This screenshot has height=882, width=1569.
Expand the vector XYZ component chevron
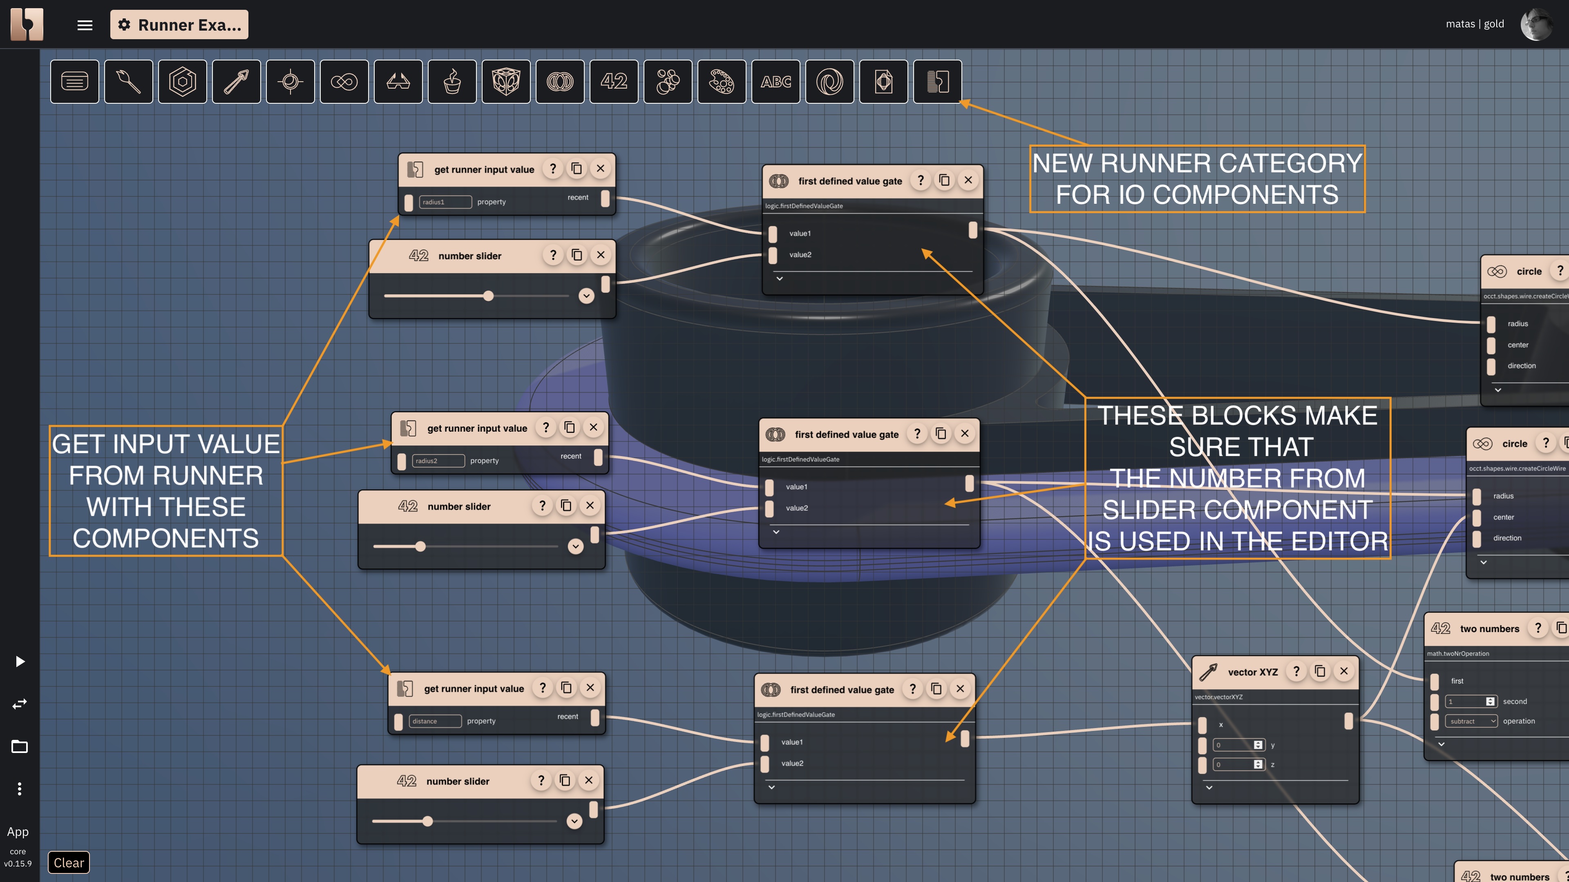(1209, 787)
